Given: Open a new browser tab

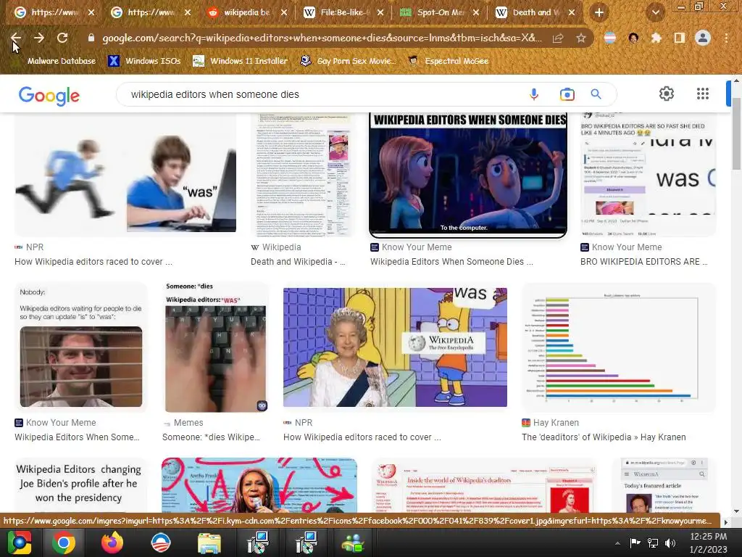Looking at the screenshot, I should point(599,13).
